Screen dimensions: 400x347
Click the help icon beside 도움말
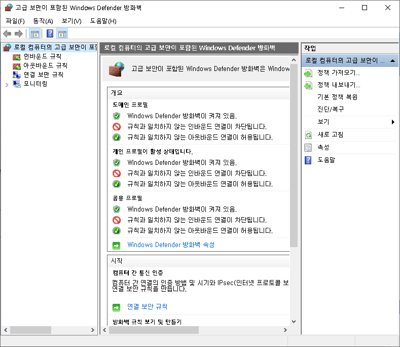(x=308, y=160)
